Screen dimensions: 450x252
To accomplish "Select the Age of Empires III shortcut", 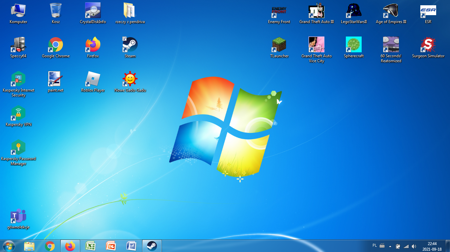I will [x=391, y=13].
